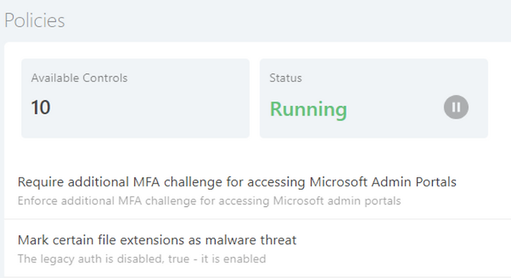Click the green Running status text
The width and height of the screenshot is (511, 278).
[308, 109]
